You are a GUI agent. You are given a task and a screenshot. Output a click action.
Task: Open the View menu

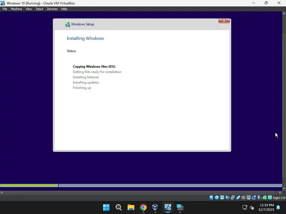click(29, 9)
